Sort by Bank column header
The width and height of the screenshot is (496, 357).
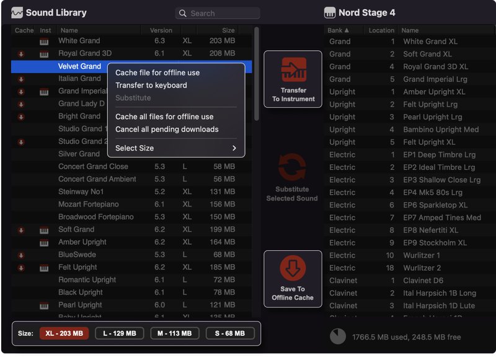(x=338, y=30)
